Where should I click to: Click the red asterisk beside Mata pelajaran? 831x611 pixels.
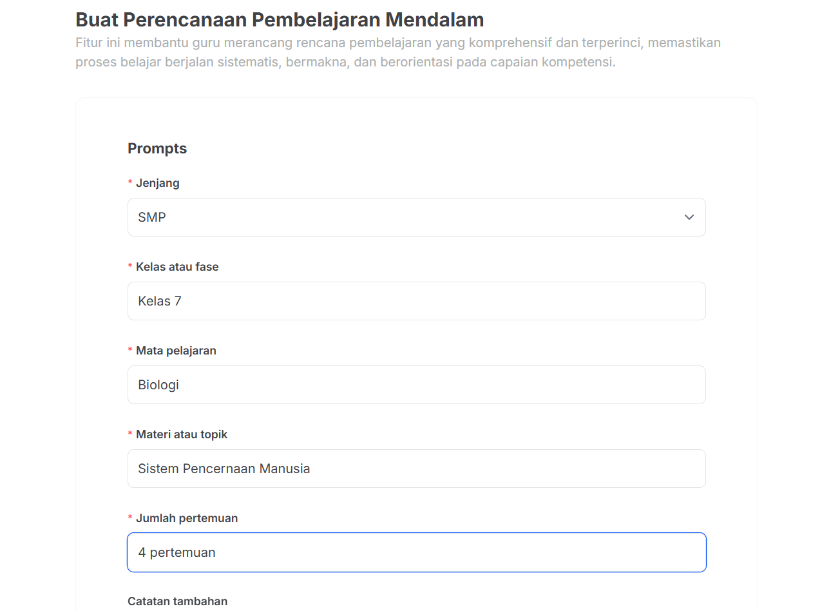[x=130, y=351]
